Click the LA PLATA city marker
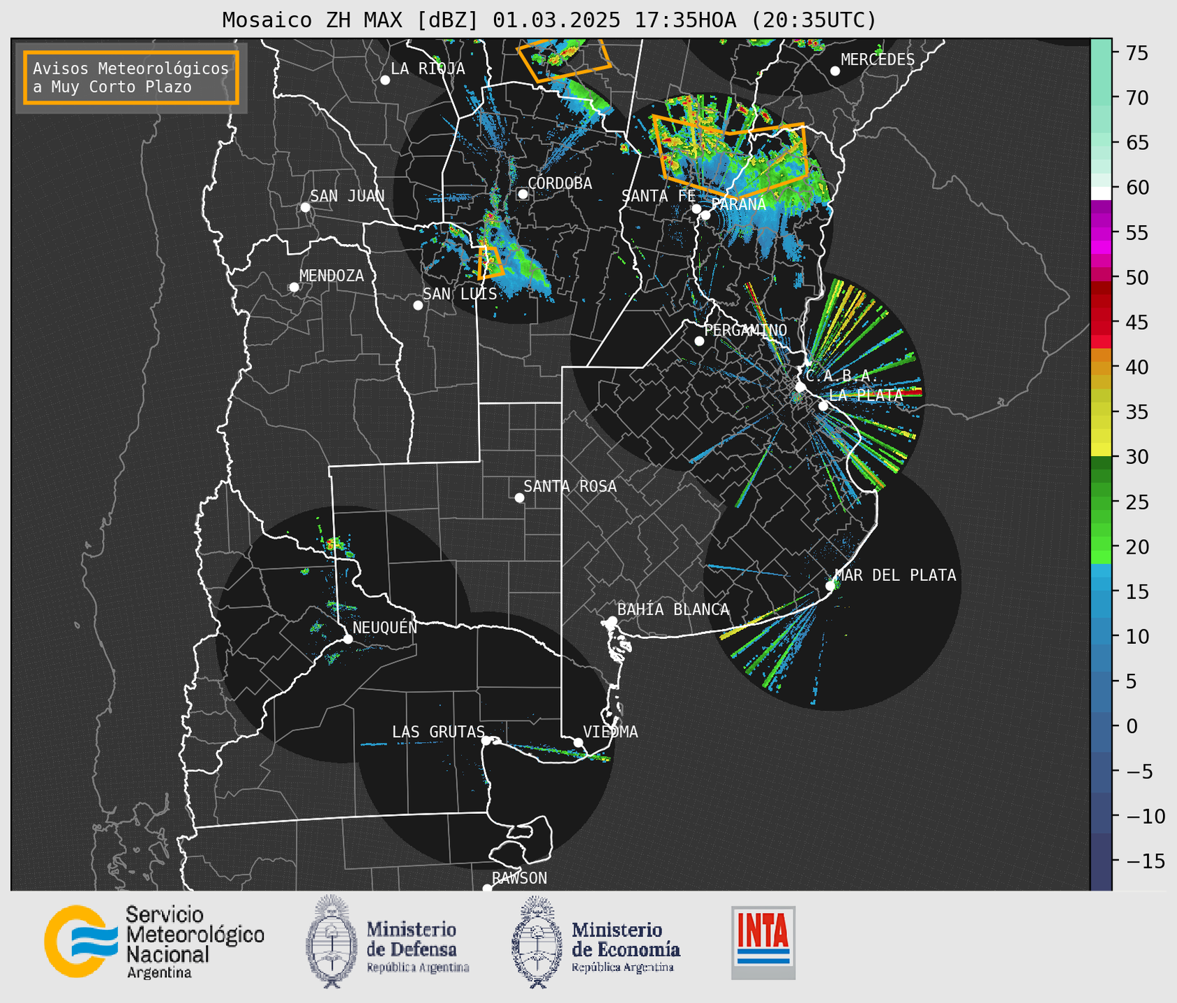Screen dimensions: 1177x1003 point(823,406)
